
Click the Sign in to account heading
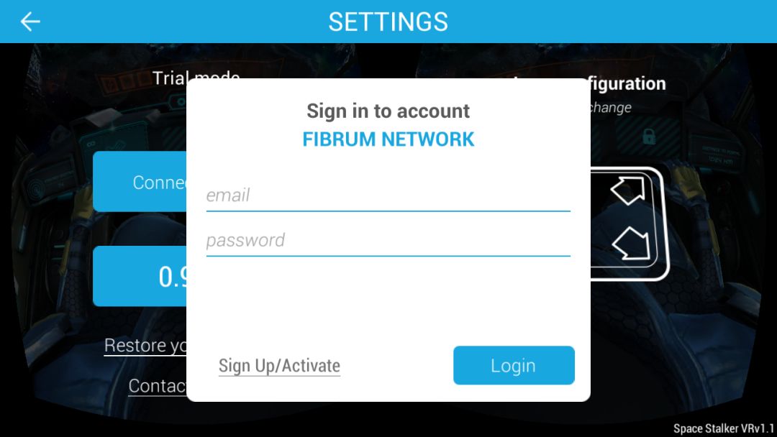click(x=388, y=111)
